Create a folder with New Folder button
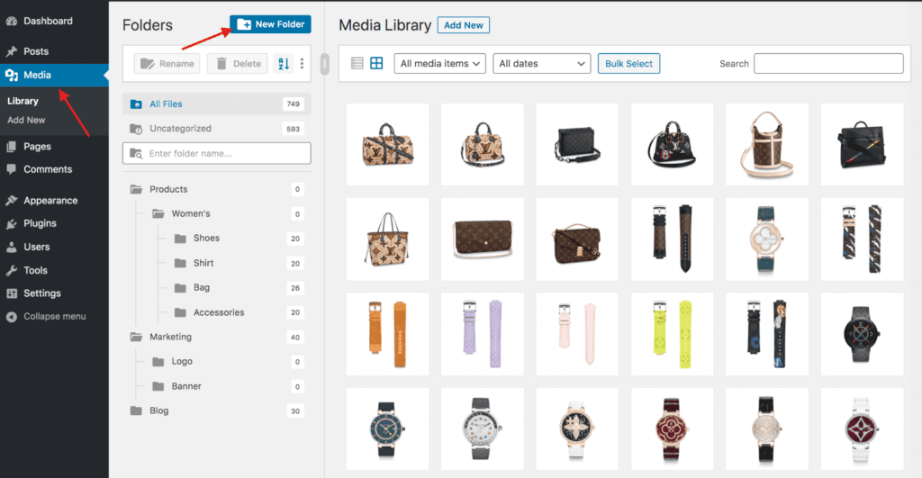 coord(270,24)
